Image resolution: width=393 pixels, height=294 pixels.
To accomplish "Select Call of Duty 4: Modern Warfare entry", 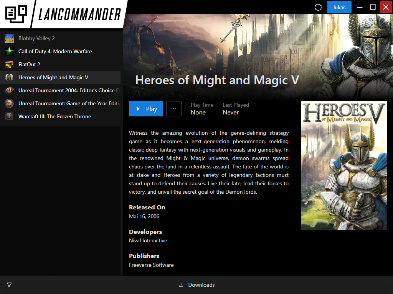I will click(x=60, y=51).
